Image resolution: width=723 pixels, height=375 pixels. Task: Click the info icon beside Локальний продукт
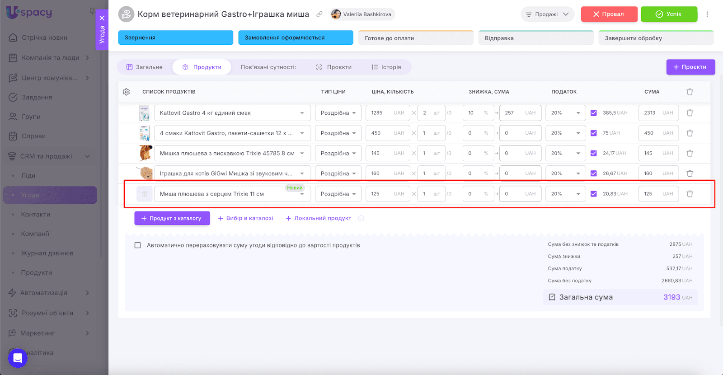coord(361,218)
